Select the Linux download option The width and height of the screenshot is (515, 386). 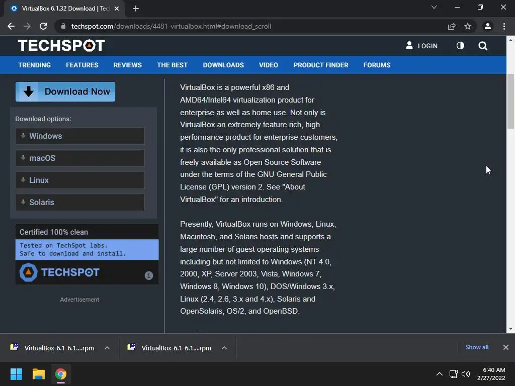[x=80, y=180]
